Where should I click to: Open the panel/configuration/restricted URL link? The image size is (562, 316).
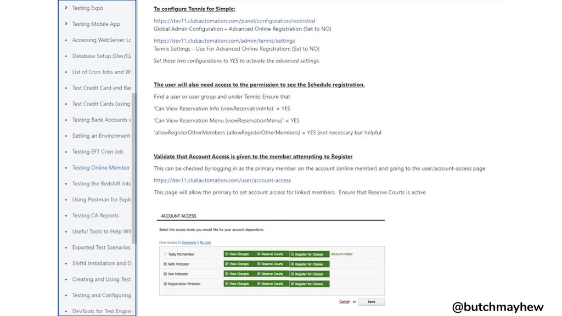coord(234,21)
